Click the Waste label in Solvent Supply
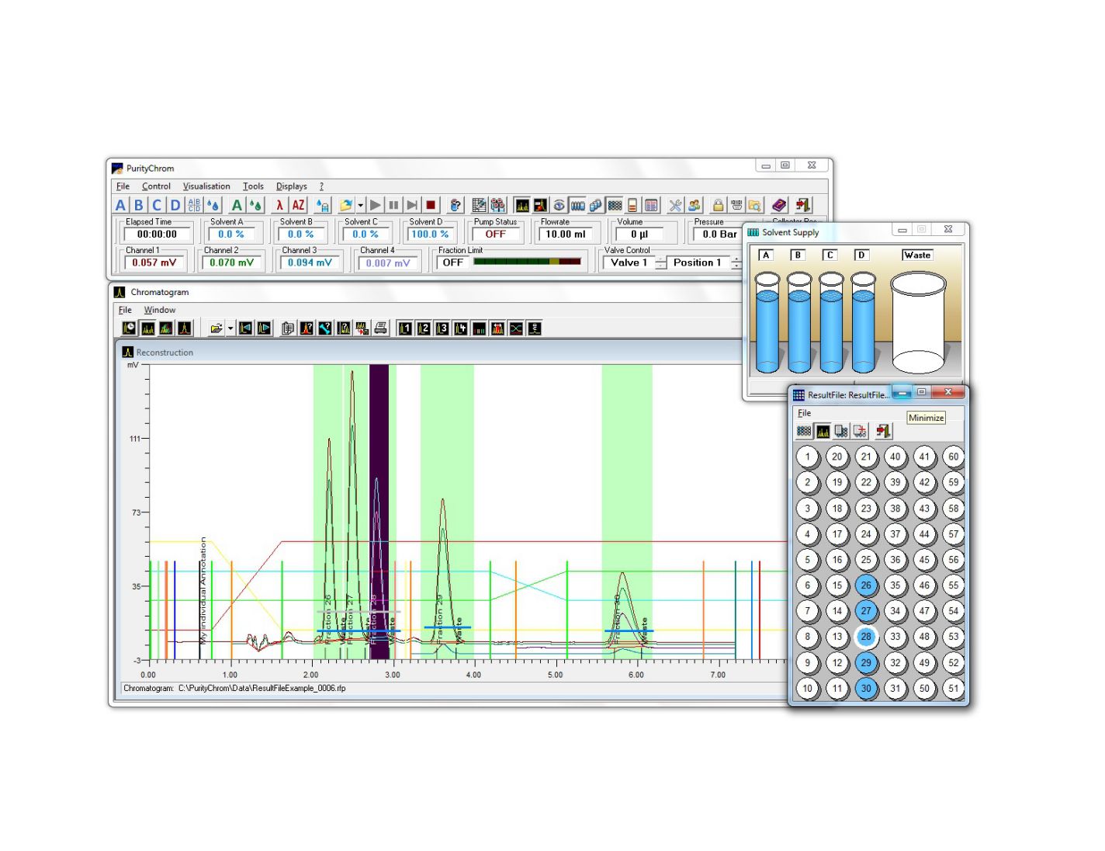Screen dimensions: 1105x851 pyautogui.click(x=917, y=255)
